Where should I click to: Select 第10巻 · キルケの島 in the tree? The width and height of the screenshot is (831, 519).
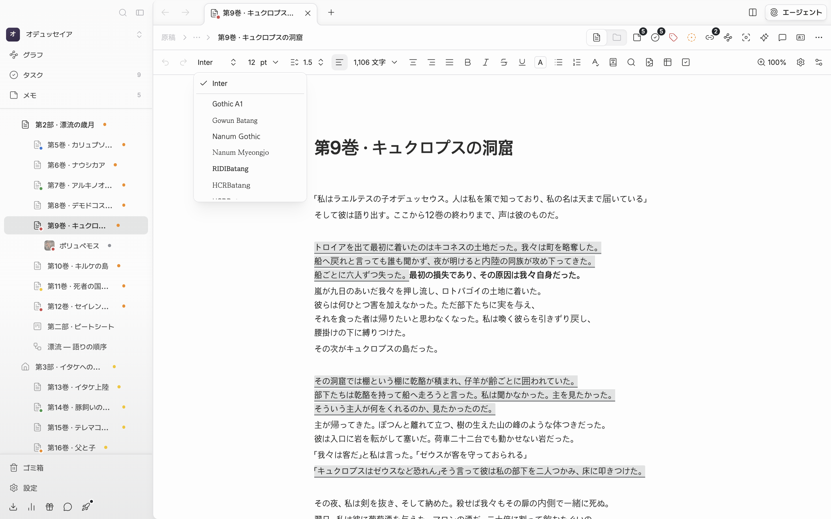pyautogui.click(x=76, y=266)
